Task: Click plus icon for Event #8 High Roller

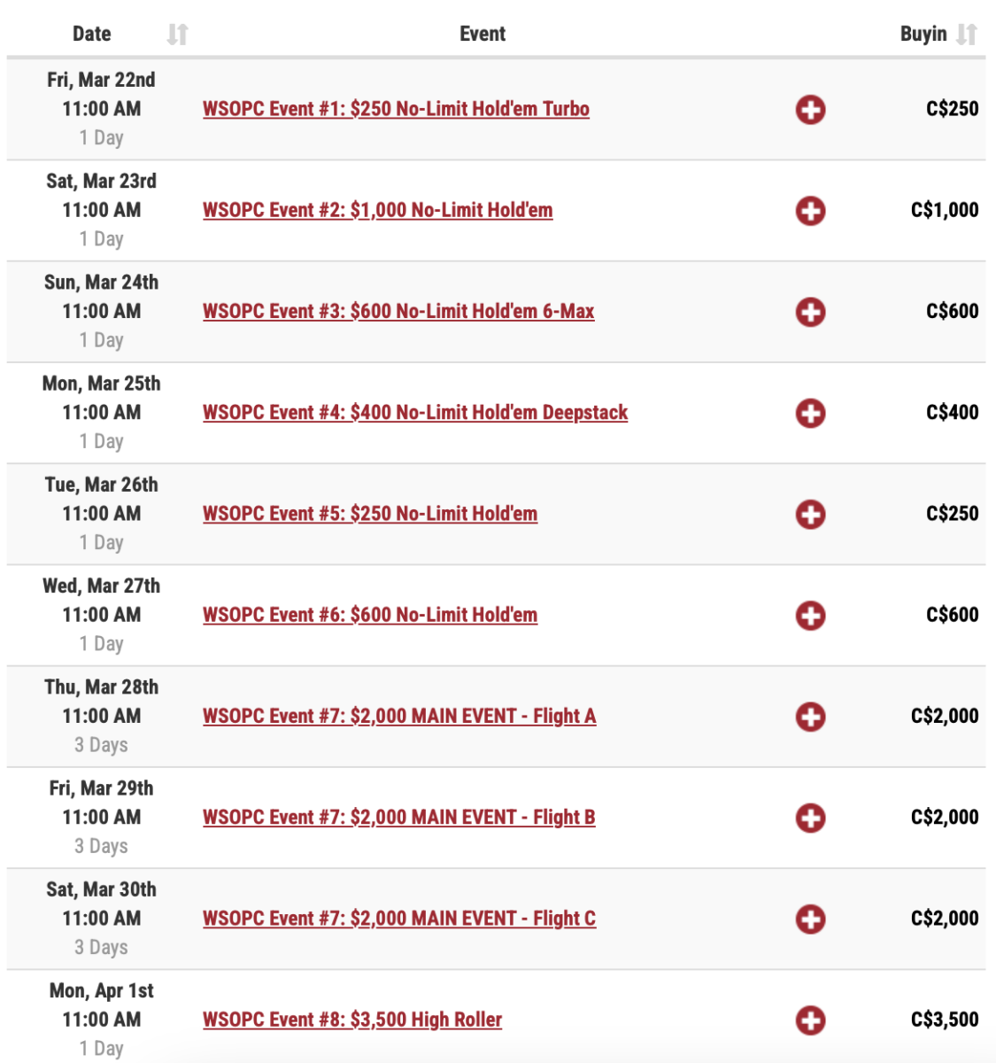Action: [810, 1020]
